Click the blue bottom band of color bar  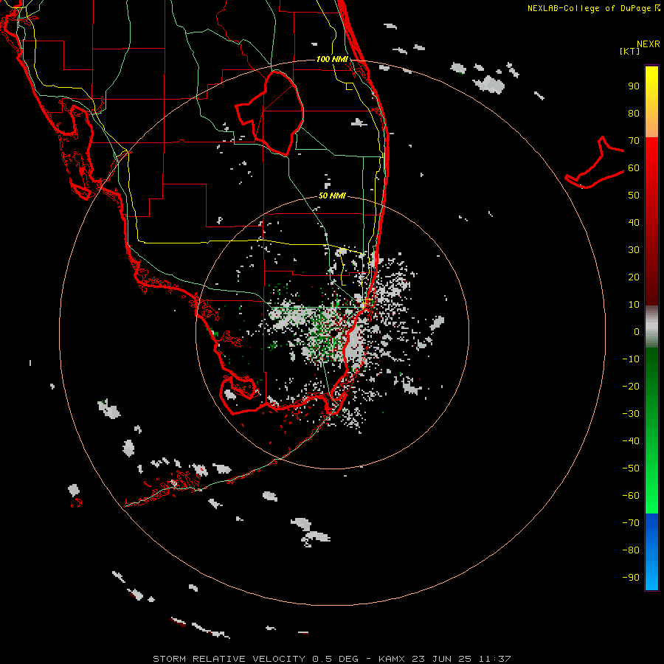(651, 552)
